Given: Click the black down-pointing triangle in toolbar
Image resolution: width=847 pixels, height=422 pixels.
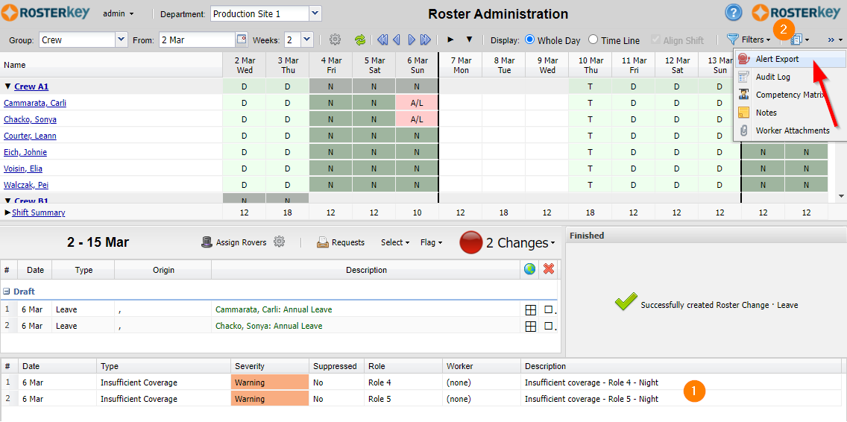Looking at the screenshot, I should click(469, 40).
